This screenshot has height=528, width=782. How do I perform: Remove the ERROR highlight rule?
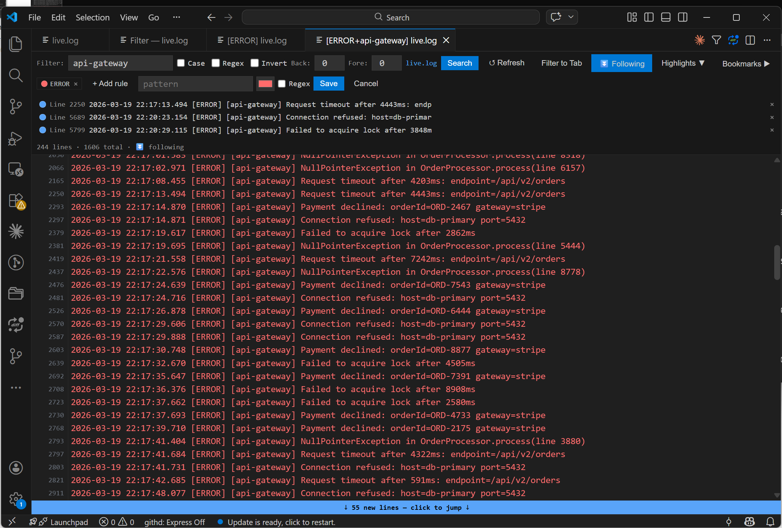click(76, 84)
